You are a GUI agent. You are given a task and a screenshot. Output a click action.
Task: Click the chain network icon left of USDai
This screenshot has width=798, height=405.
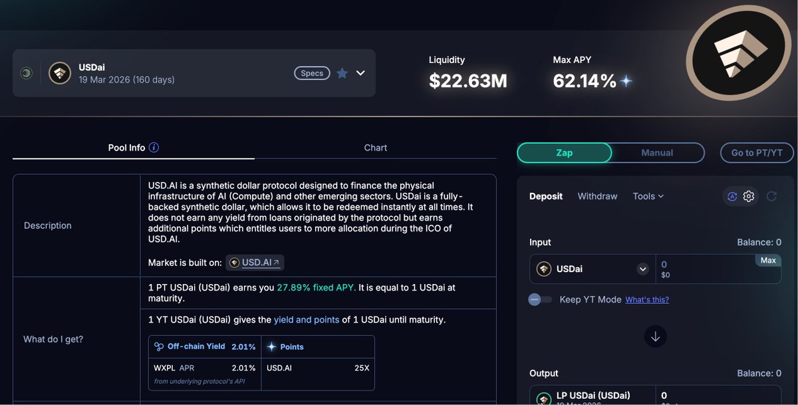(26, 73)
